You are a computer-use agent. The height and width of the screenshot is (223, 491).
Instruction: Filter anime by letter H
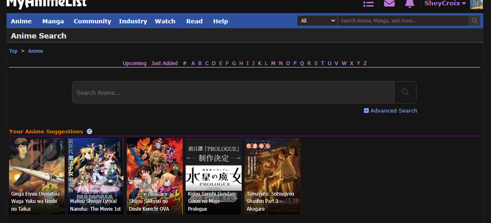tap(241, 63)
